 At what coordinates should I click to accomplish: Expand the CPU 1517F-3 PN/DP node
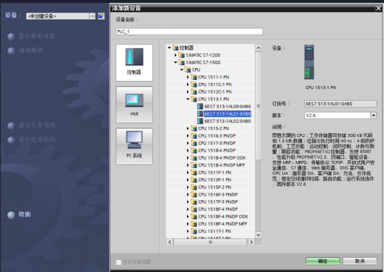(188, 202)
